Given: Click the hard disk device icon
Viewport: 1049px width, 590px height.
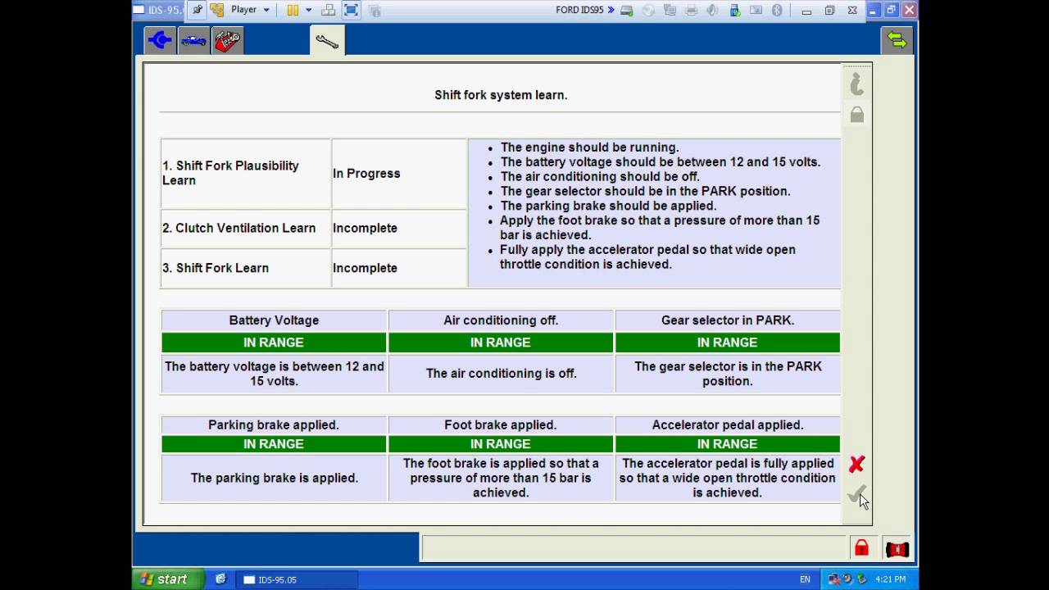Looking at the screenshot, I should pyautogui.click(x=627, y=11).
